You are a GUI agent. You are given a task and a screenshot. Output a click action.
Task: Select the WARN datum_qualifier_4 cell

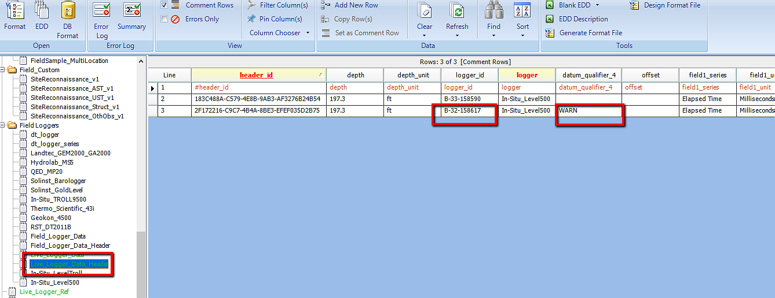tap(589, 110)
